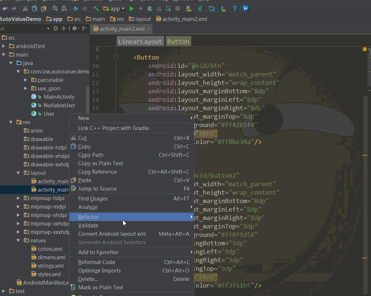Click the Debug app bug icon
The image size is (371, 296).
pos(150,8)
